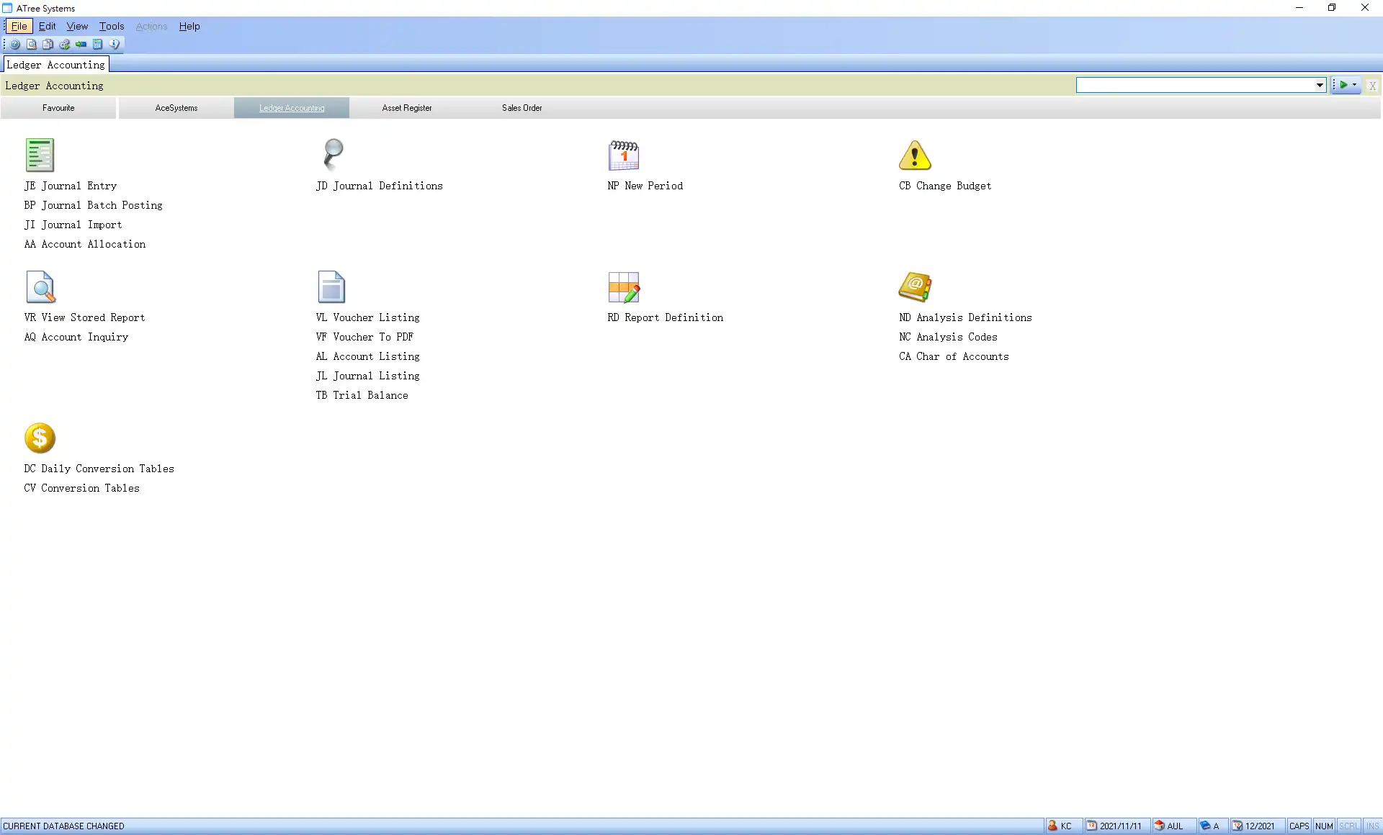Image resolution: width=1383 pixels, height=835 pixels.
Task: Click BP Journal Batch Posting button
Action: [x=93, y=204]
